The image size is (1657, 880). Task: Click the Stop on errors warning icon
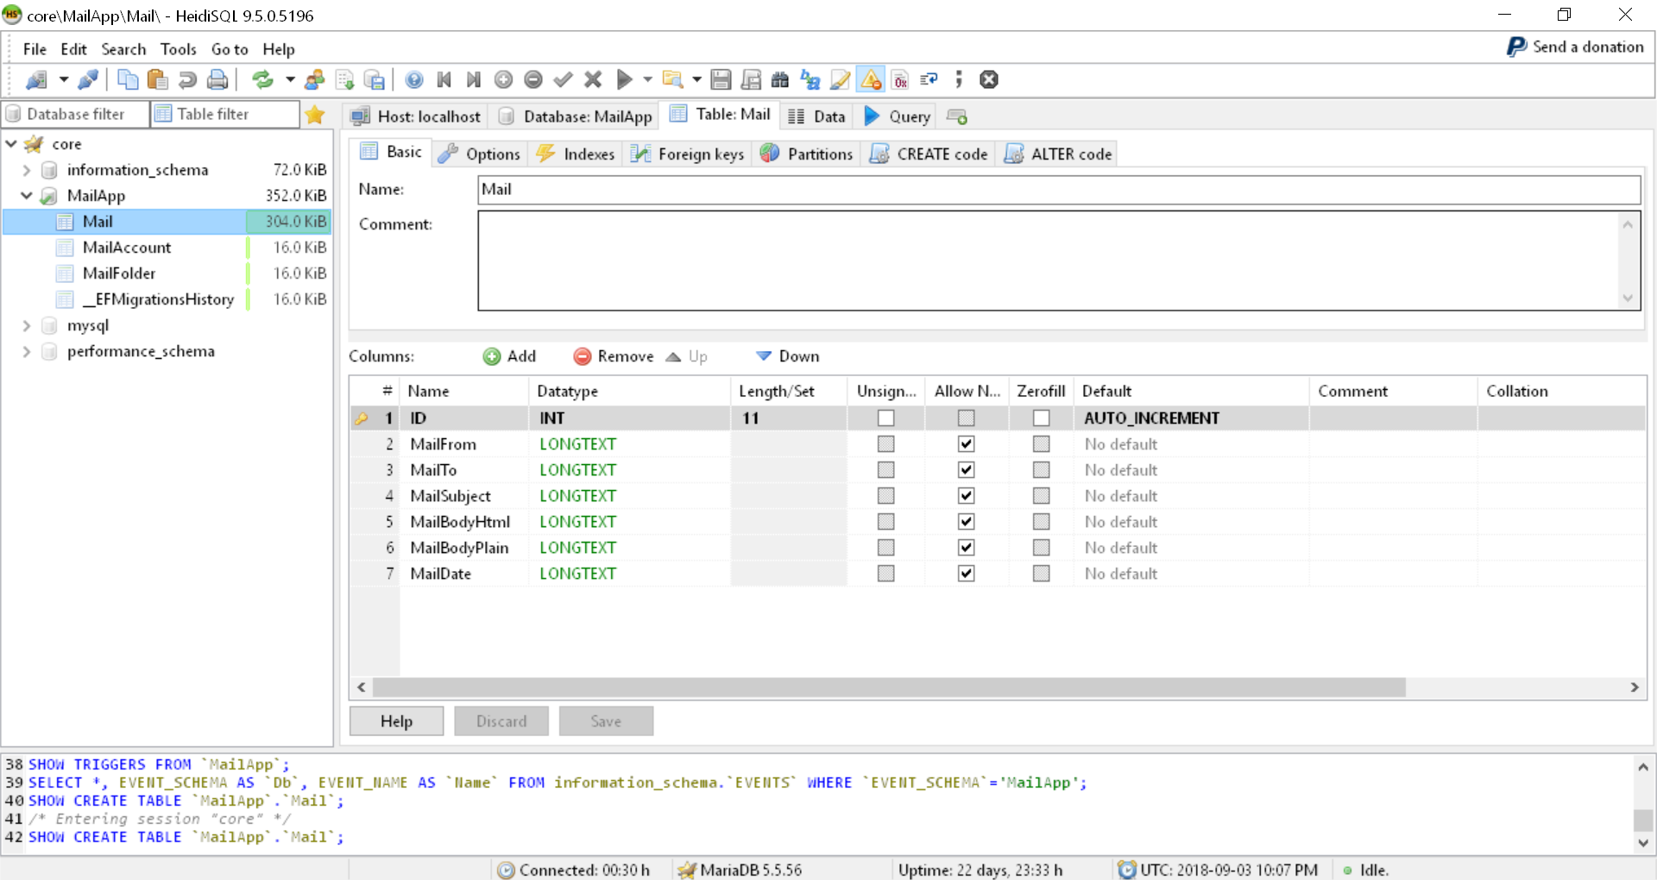[871, 80]
